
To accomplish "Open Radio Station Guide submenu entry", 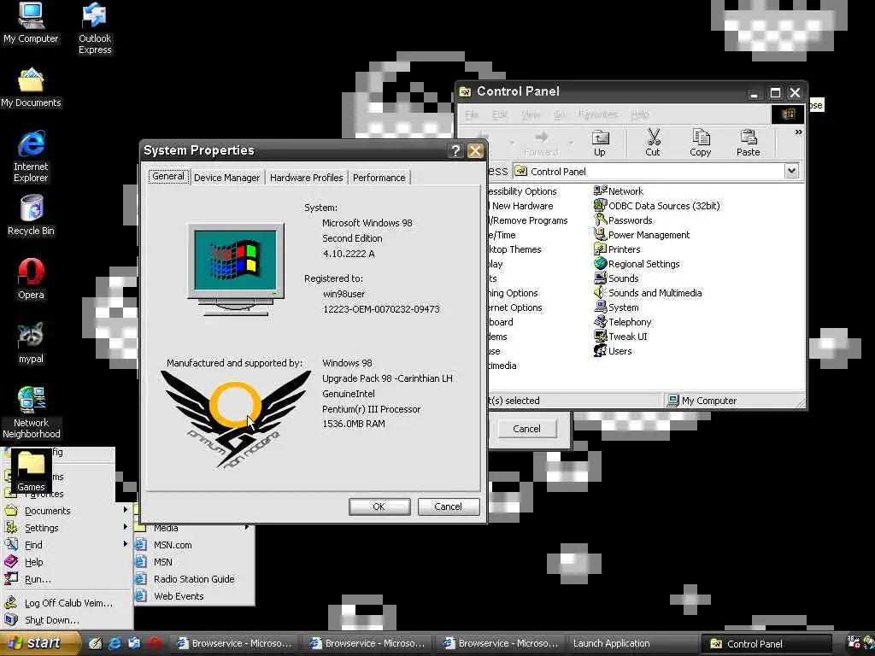I will [x=194, y=579].
